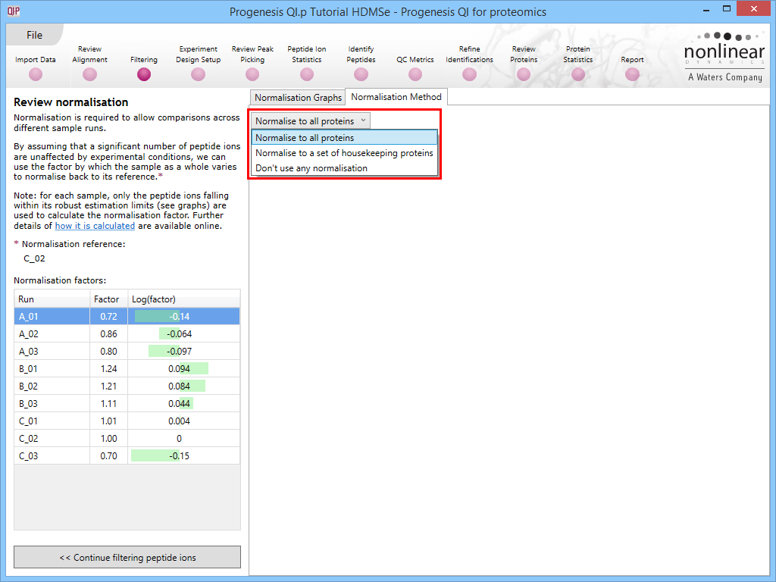Select run C_02 row
Viewport: 776px width, 582px height.
127,439
